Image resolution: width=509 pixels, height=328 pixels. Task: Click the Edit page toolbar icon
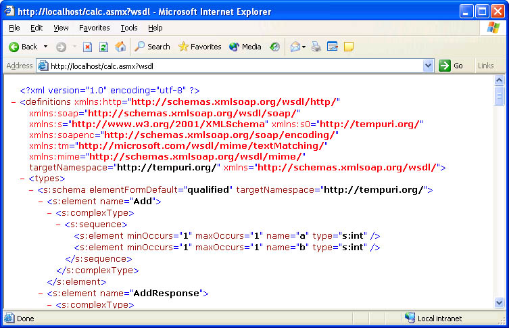[x=333, y=47]
